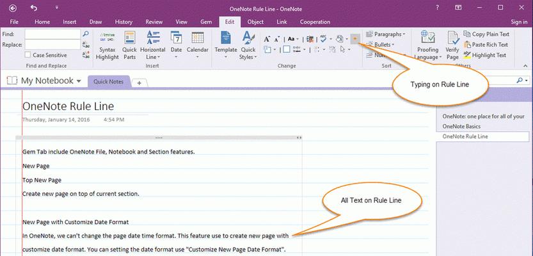This screenshot has height=256, width=533.
Task: Click the Replace All icon below Replace
Action: tap(86, 55)
